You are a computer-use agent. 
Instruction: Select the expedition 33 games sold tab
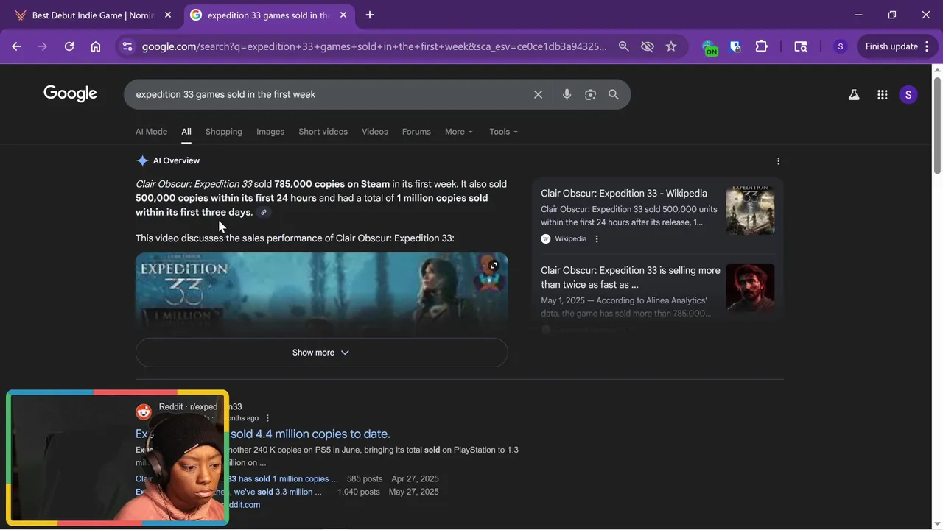268,15
